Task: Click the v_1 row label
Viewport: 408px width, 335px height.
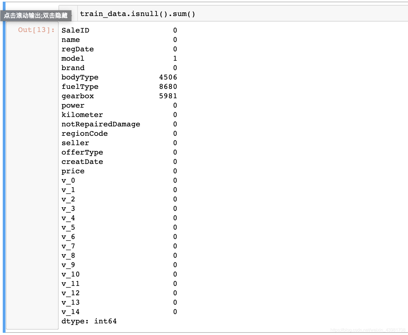Action: (68, 190)
